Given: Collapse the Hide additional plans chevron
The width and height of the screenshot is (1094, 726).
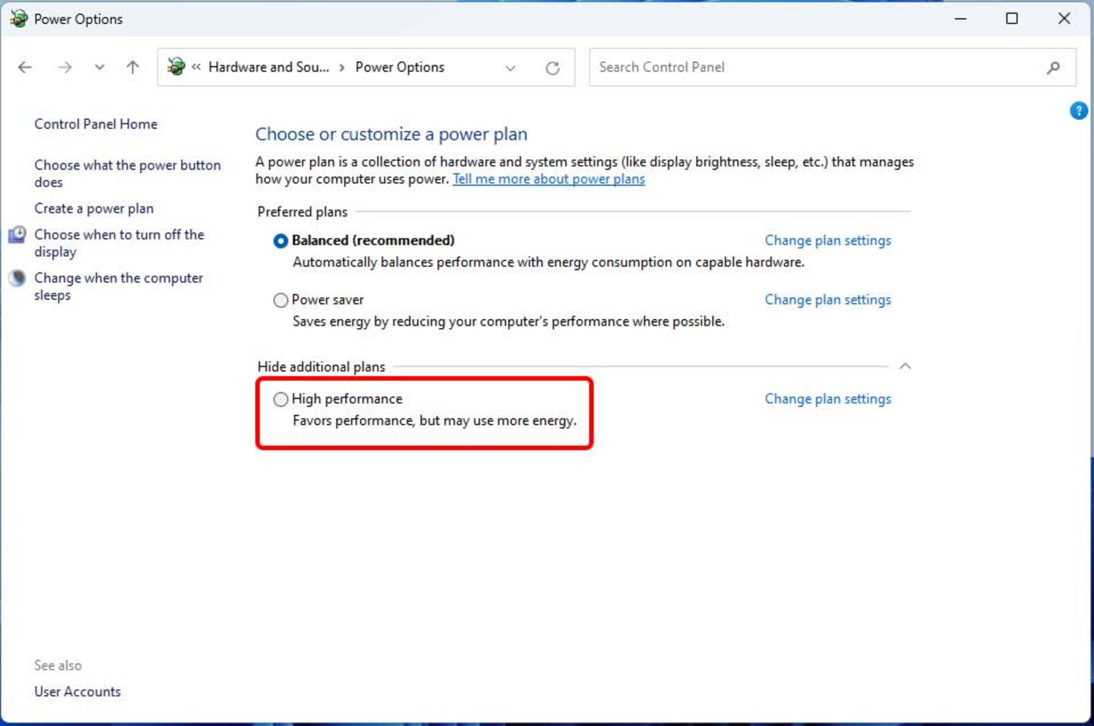Looking at the screenshot, I should tap(905, 366).
